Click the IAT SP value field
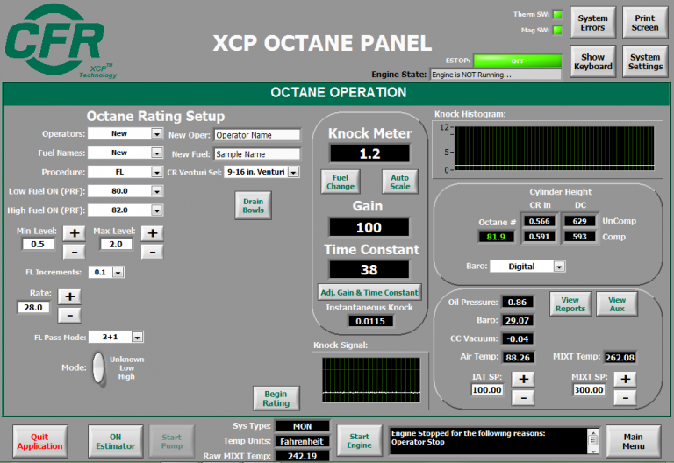Image resolution: width=674 pixels, height=463 pixels. [x=487, y=390]
